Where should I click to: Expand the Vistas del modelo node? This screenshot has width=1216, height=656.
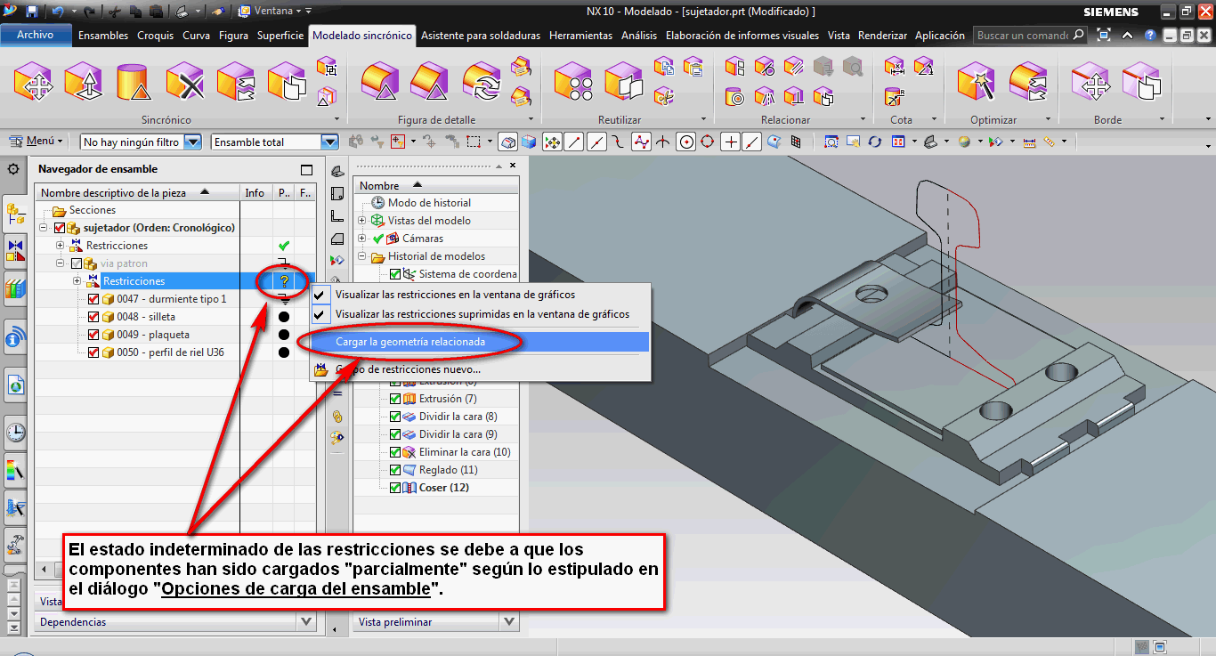[x=362, y=221]
